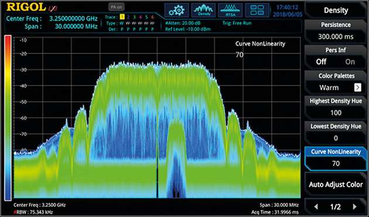The width and height of the screenshot is (369, 217).
Task: Click the Center Freq value field
Action: [73, 19]
